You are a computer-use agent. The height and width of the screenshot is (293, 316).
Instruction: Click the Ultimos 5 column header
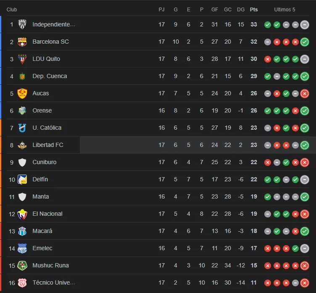(x=285, y=9)
